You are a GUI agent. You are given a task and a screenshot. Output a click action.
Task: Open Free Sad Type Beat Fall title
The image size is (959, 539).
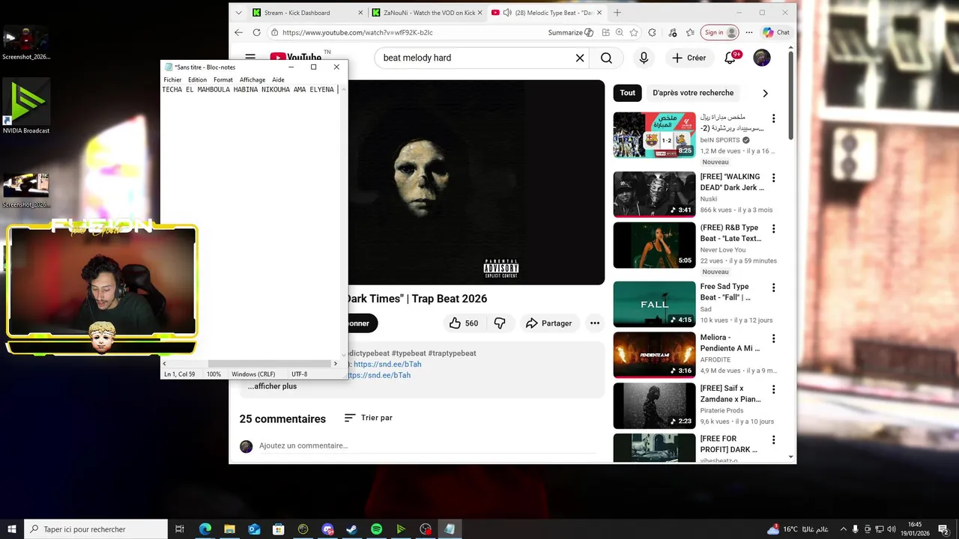[725, 292]
